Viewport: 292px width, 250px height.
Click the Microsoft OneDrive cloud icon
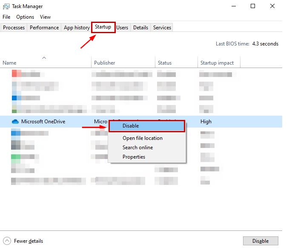(15, 122)
